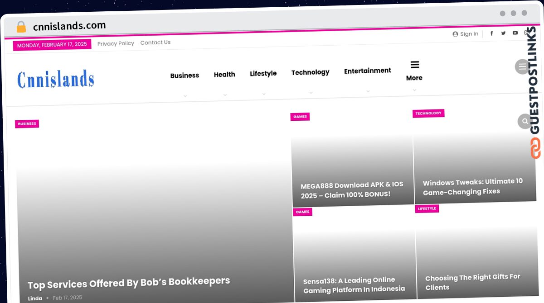Click the cnnislands.com address bar text
The height and width of the screenshot is (303, 544).
coord(69,26)
